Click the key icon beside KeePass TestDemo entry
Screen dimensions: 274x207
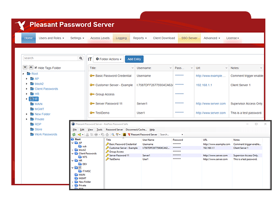[x=107, y=159]
